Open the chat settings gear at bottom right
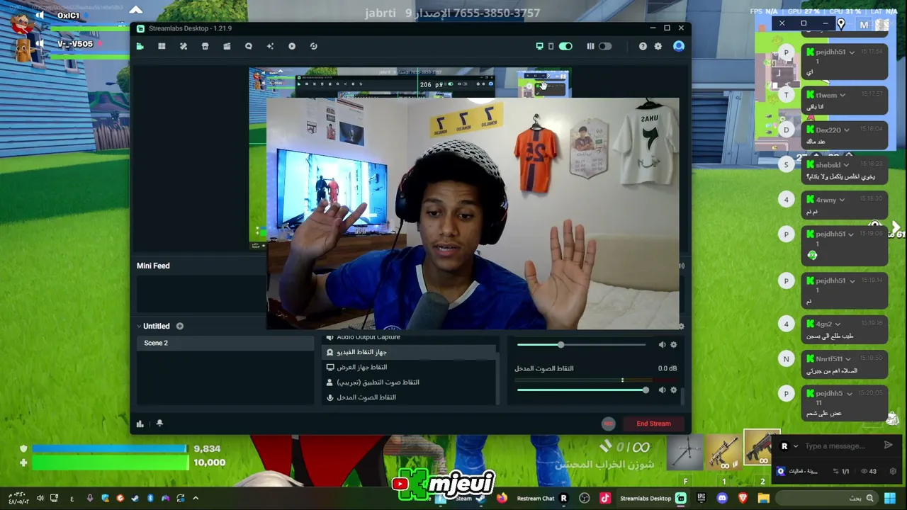The height and width of the screenshot is (510, 907). [893, 471]
